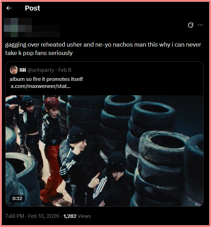
Task: Click the 7:48 PM · Feb 10, 2026 timestamp
Action: pyautogui.click(x=32, y=216)
